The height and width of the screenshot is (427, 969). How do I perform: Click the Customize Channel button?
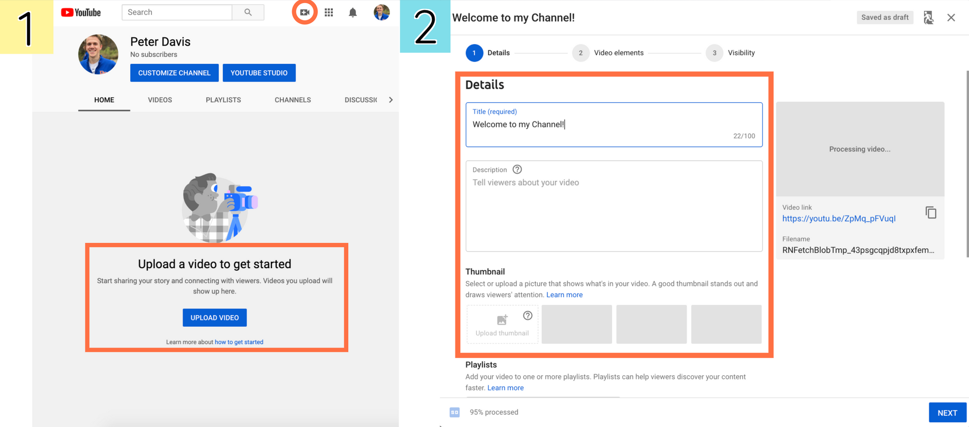(x=174, y=73)
